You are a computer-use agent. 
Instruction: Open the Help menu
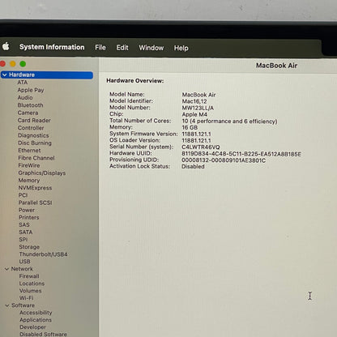click(181, 49)
